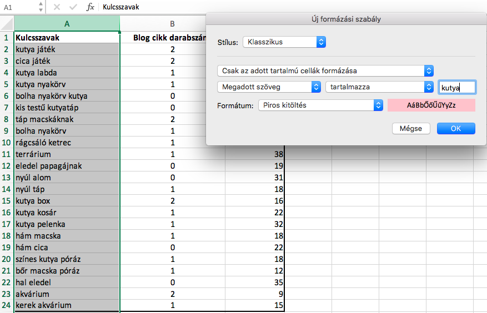Open the 'Csak az adott tartalmú cellák formázása' dropdown

point(325,71)
